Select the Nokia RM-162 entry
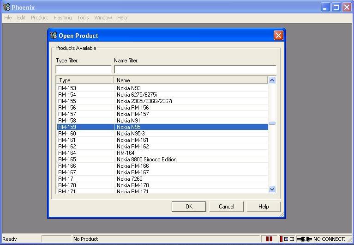Viewport: 354px width, 245px height. coord(133,147)
